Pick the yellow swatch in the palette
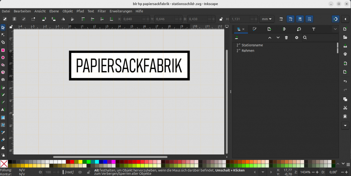The width and height of the screenshot is (351, 176). [81, 162]
